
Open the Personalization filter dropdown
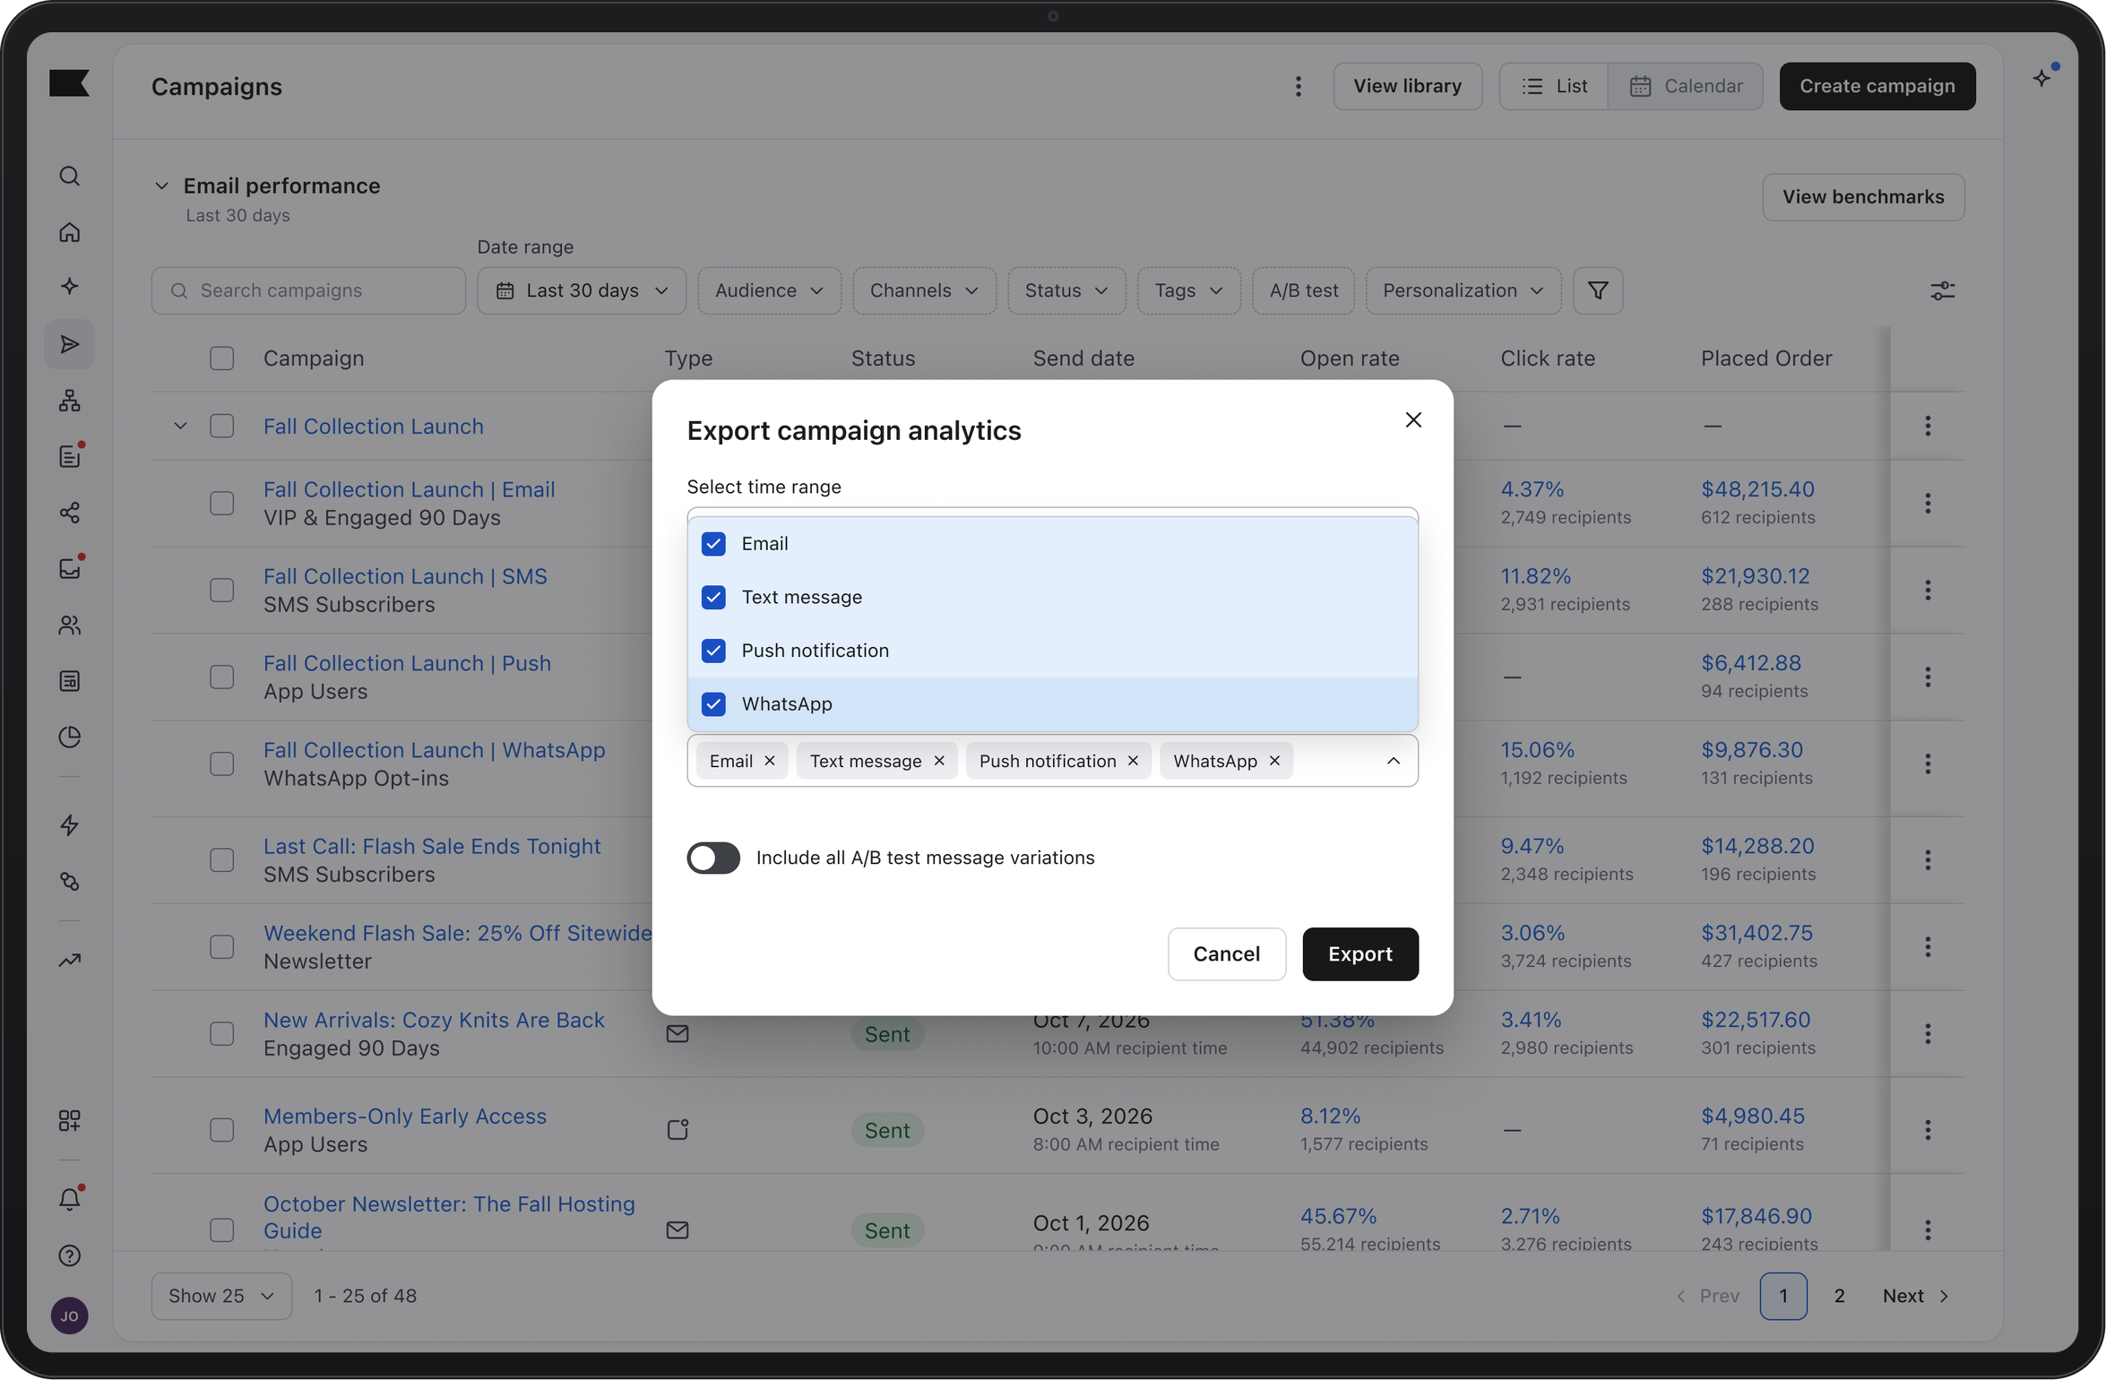(x=1463, y=290)
